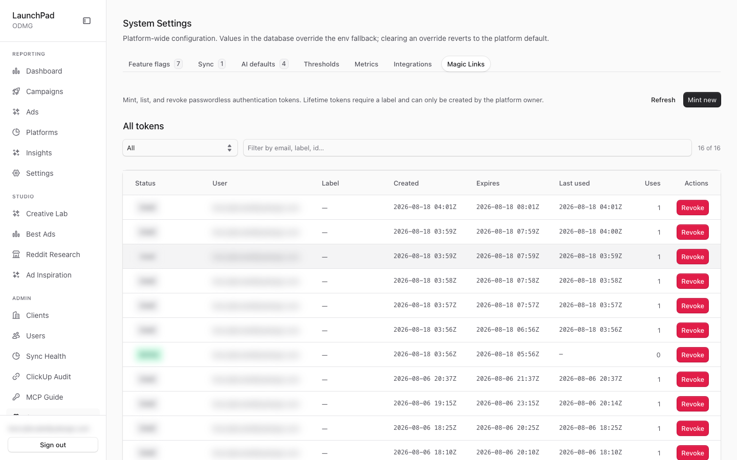Revoke token created 2026-08-06 19:15Z
The image size is (737, 460).
[692, 404]
